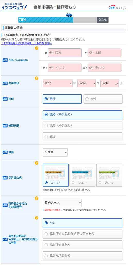This screenshot has width=133, height=265.
Task: Click the ブルー license card image
Action: point(82,173)
